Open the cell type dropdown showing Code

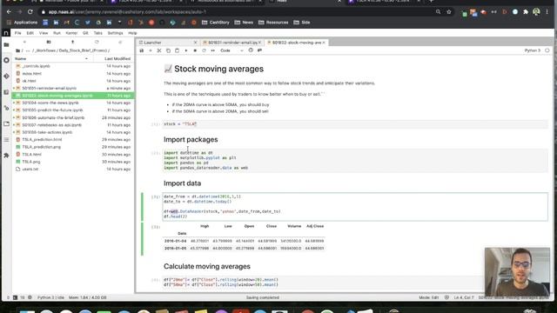pyautogui.click(x=232, y=50)
